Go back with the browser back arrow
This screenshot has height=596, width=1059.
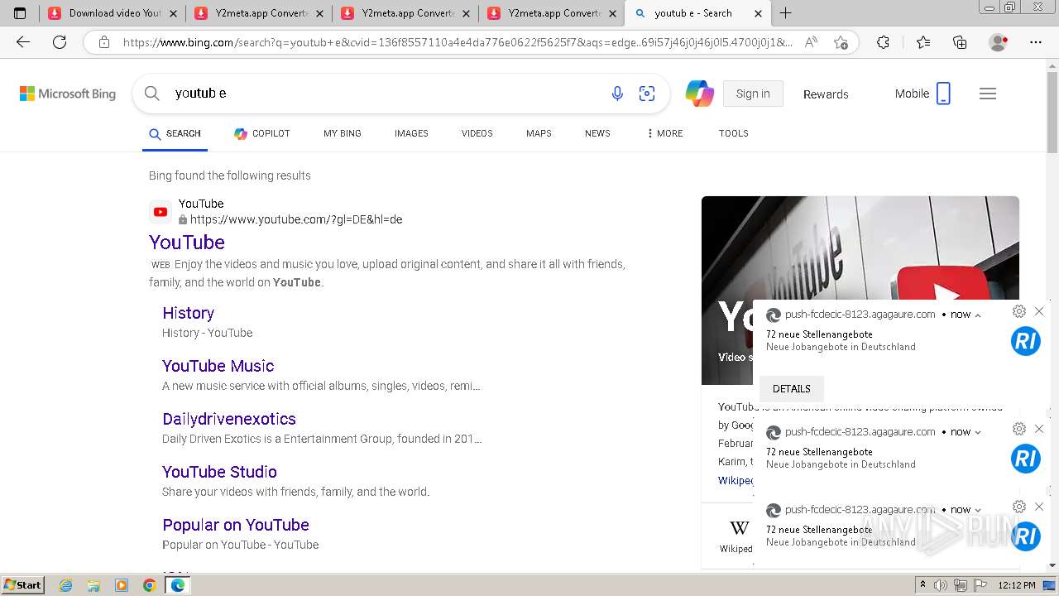[x=23, y=42]
